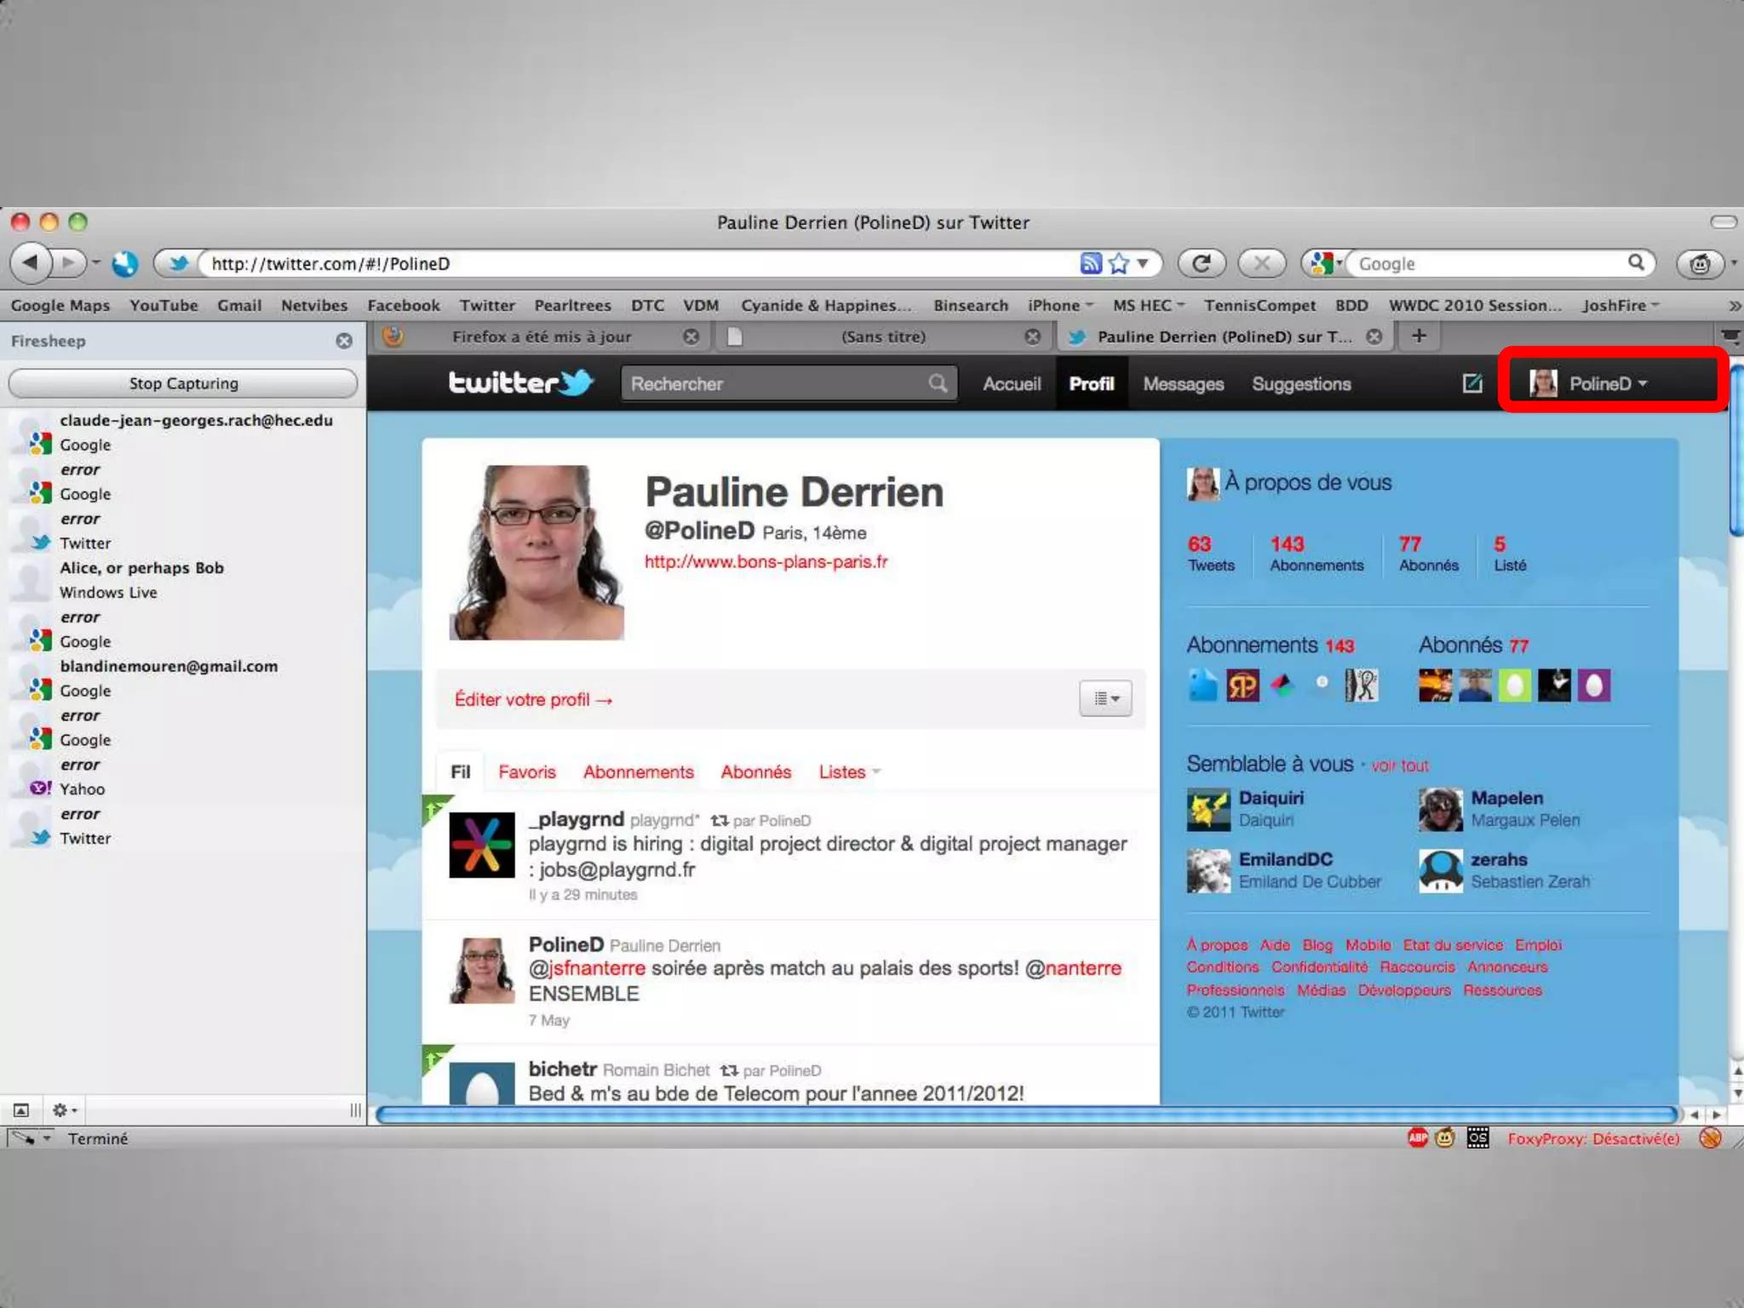The height and width of the screenshot is (1308, 1744).
Task: Switch to the Favoris tab
Action: 526,772
